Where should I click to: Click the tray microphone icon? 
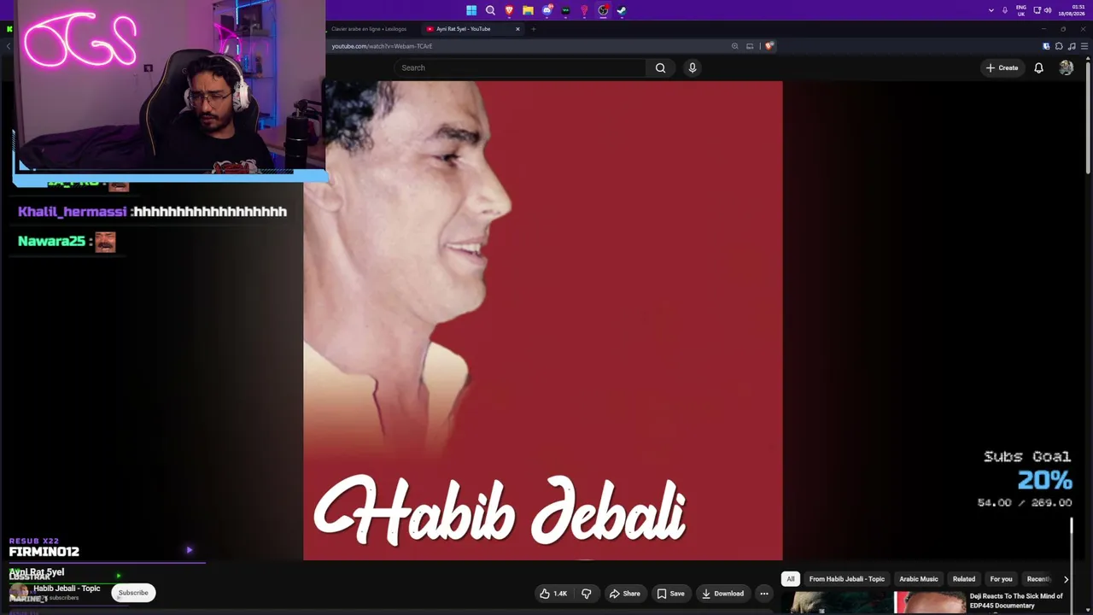[1004, 10]
